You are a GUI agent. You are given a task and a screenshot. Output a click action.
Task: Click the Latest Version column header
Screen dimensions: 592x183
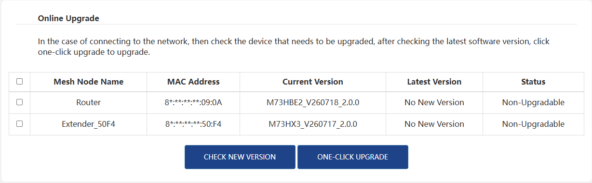point(434,82)
